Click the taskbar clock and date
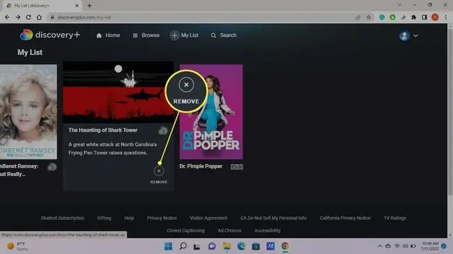The width and height of the screenshot is (453, 254). [x=430, y=246]
